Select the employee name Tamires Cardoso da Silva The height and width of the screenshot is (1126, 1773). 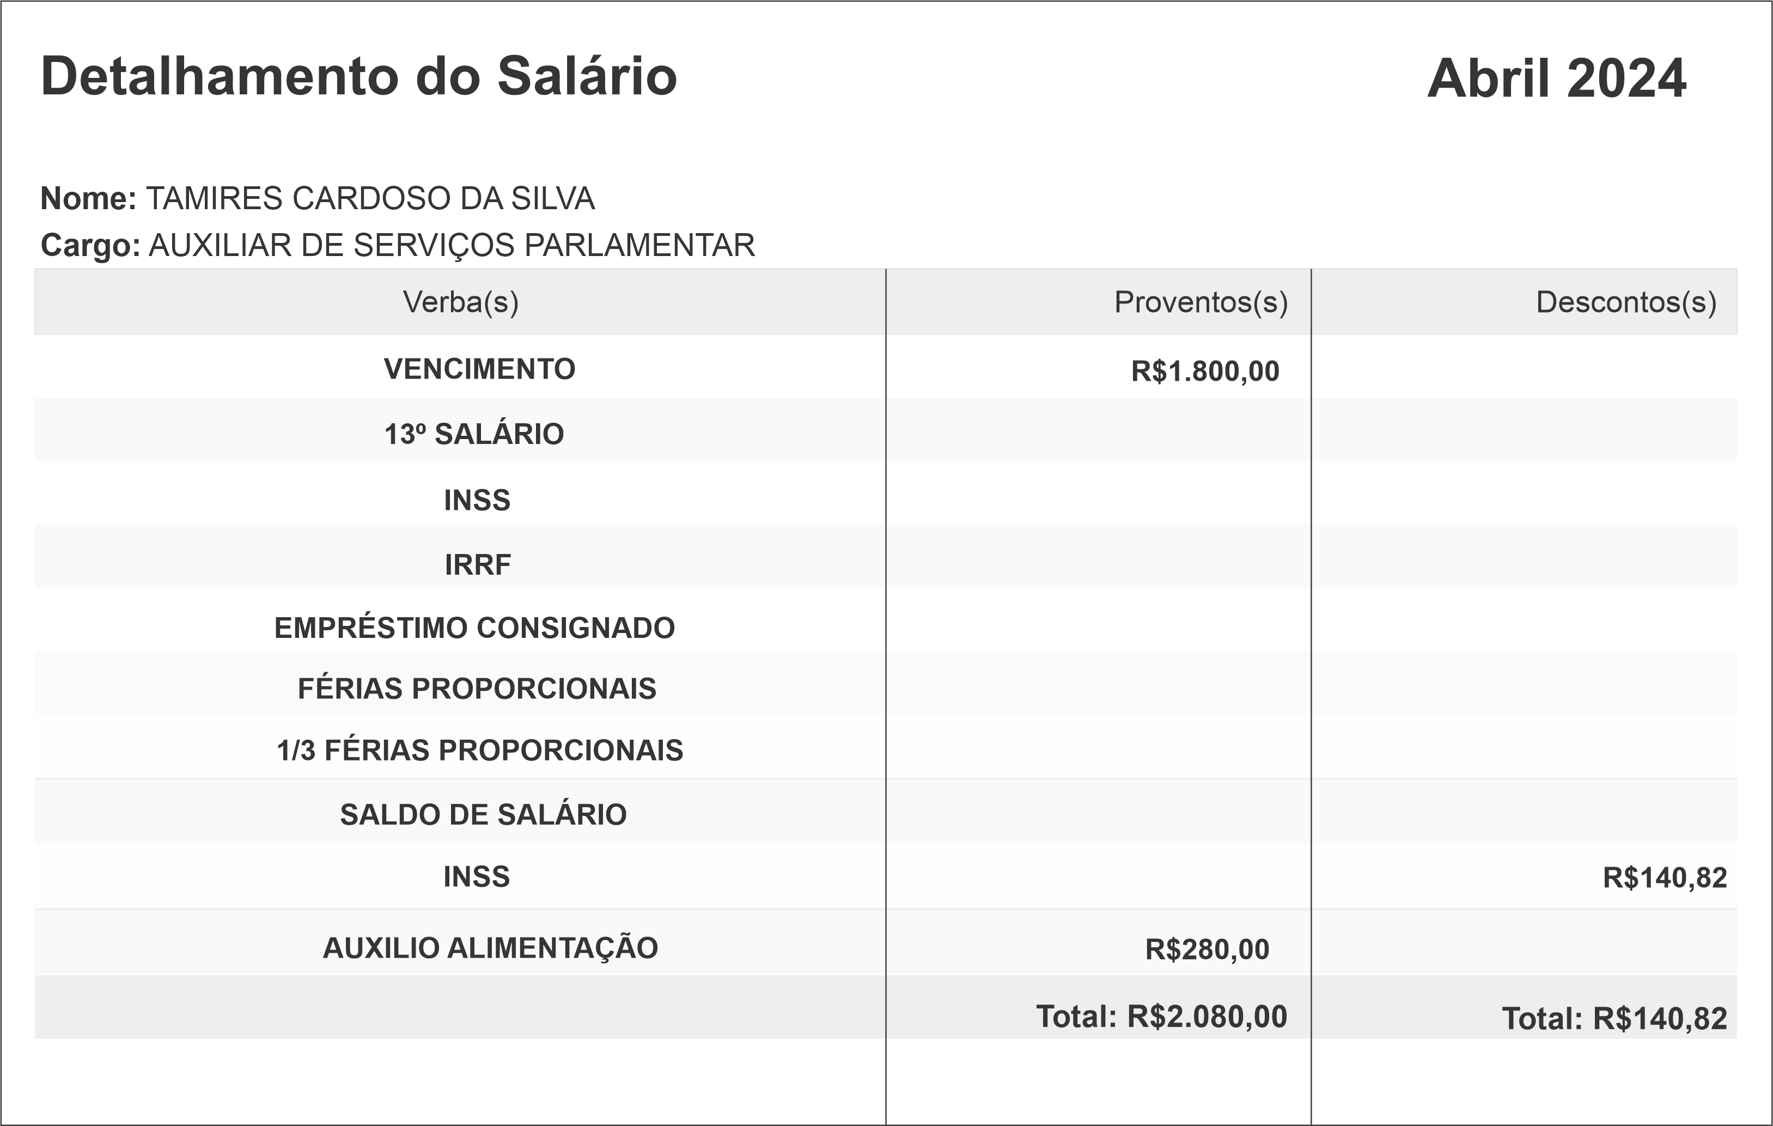370,199
